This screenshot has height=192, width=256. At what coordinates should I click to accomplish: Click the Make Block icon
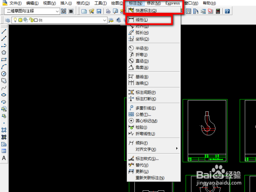(4, 116)
